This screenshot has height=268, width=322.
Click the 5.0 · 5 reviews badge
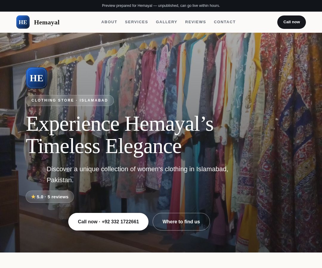pyautogui.click(x=50, y=197)
